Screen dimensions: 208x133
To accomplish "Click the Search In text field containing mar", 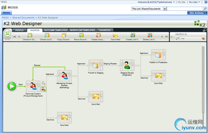I will pos(190,38).
